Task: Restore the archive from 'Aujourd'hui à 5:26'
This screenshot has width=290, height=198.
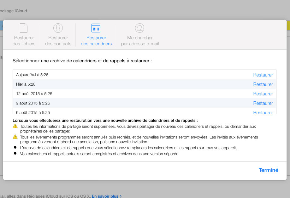Action: point(263,75)
